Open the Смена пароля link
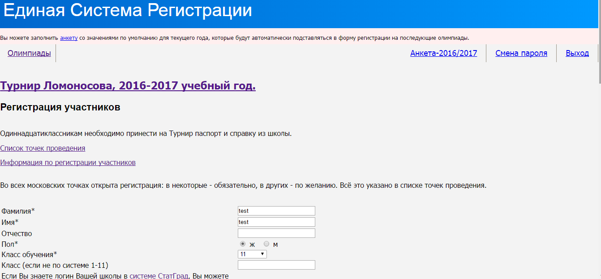The image size is (601, 279). coord(521,53)
